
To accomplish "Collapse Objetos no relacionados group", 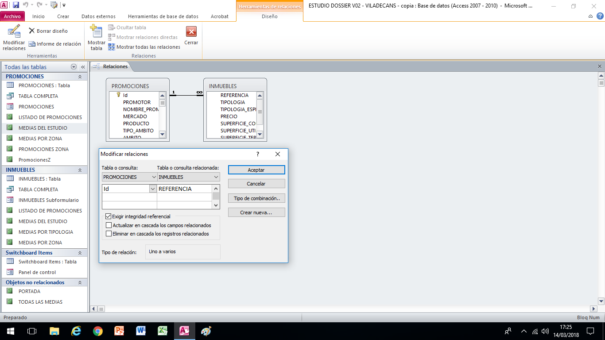I will pyautogui.click(x=80, y=282).
